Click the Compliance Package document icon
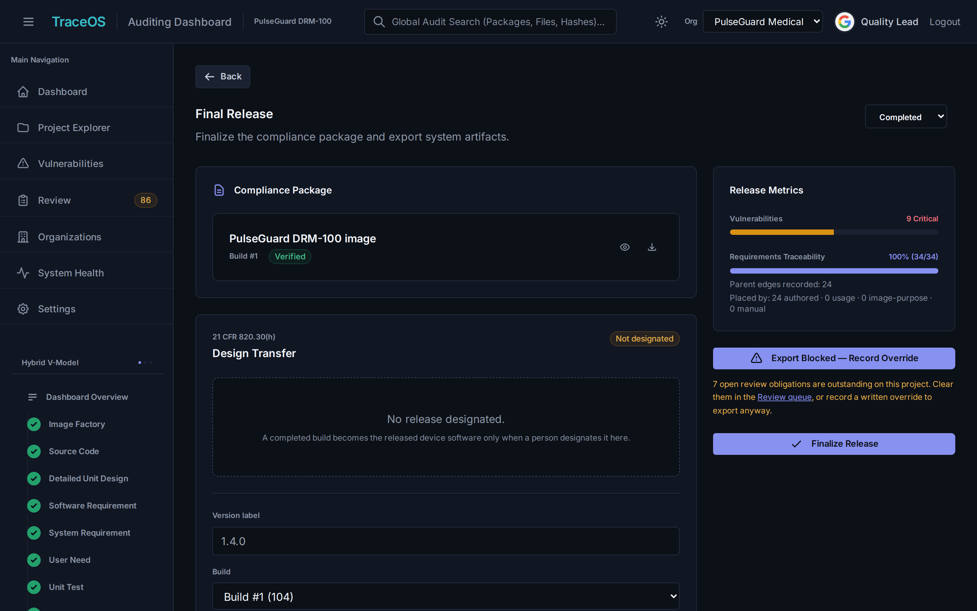Image resolution: width=977 pixels, height=611 pixels. pos(219,190)
